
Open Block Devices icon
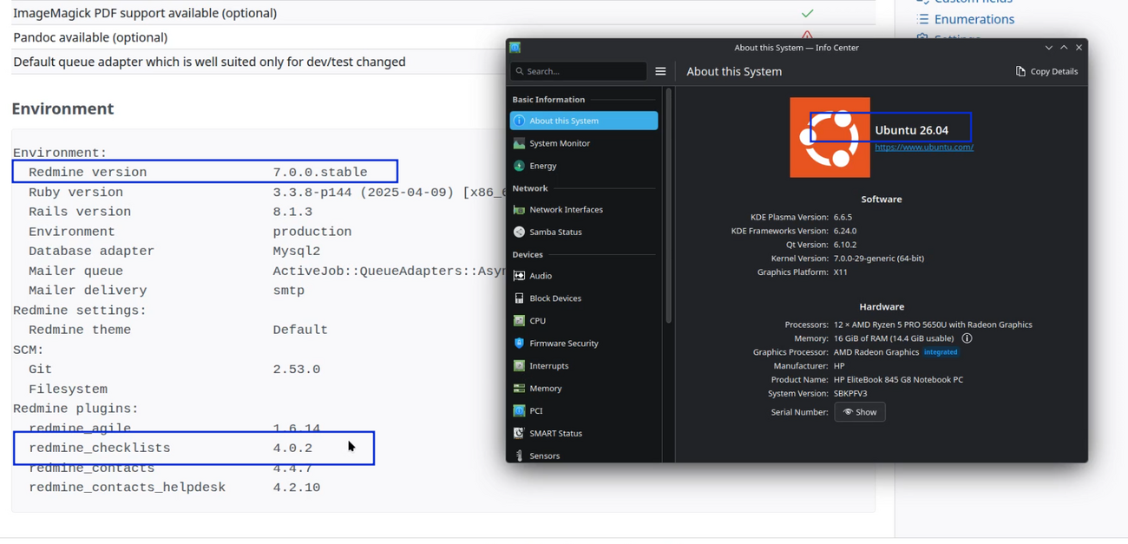point(519,298)
